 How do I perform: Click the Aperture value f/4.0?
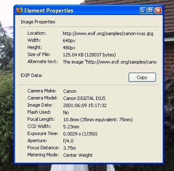[x=68, y=141]
